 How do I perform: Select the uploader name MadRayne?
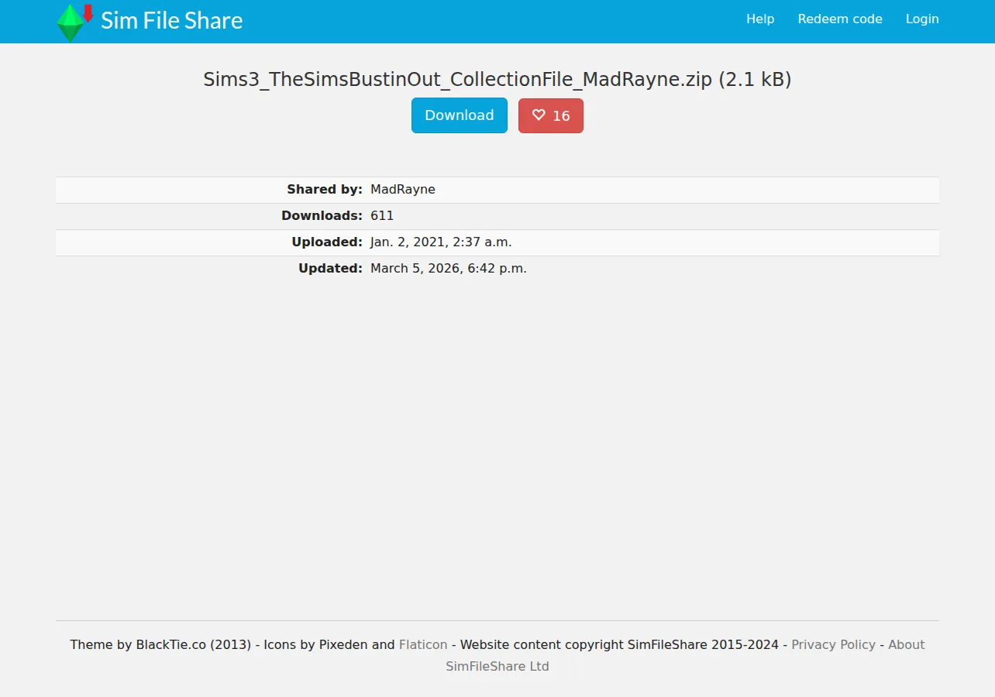(x=403, y=190)
